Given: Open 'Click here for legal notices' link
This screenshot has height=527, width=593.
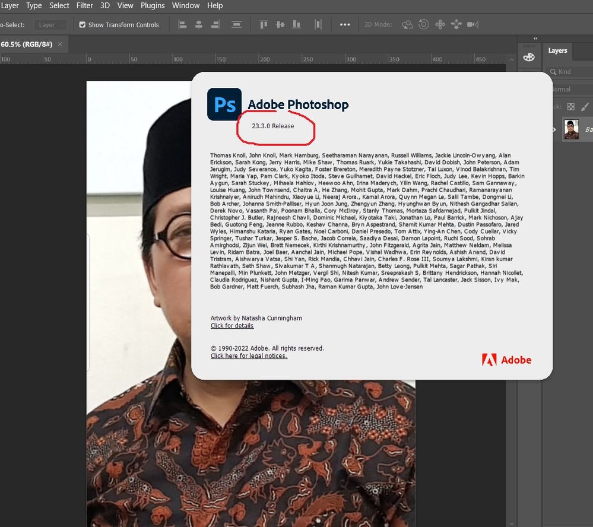Looking at the screenshot, I should click(x=249, y=356).
